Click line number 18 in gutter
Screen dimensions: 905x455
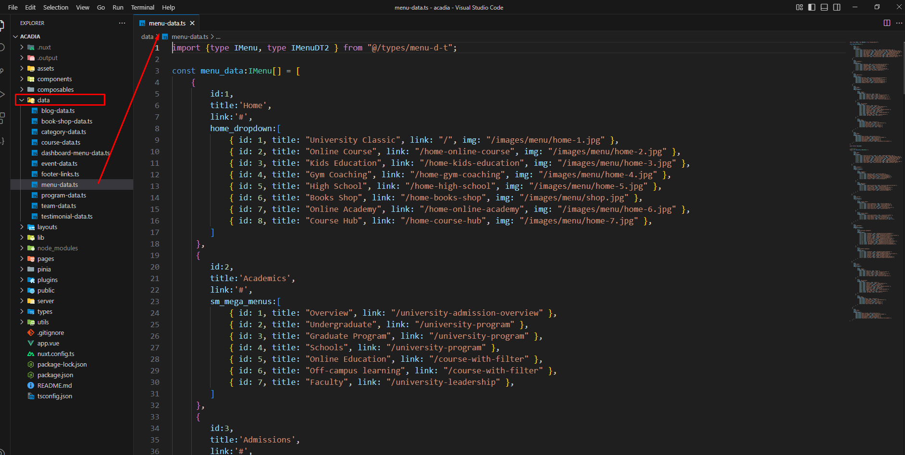[x=155, y=244]
